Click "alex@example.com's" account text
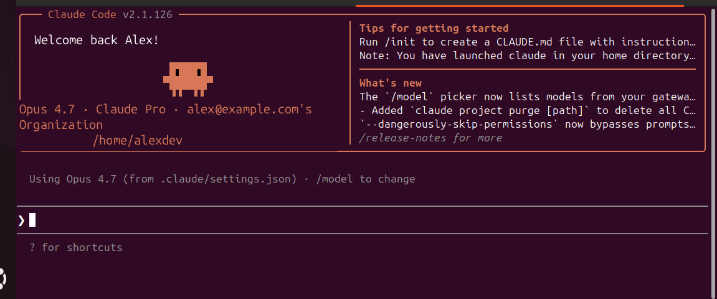 coord(250,110)
